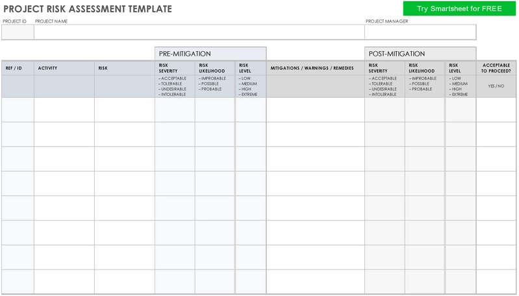Click the Project Manager input field
Screen dimensions: 519x296
420,32
